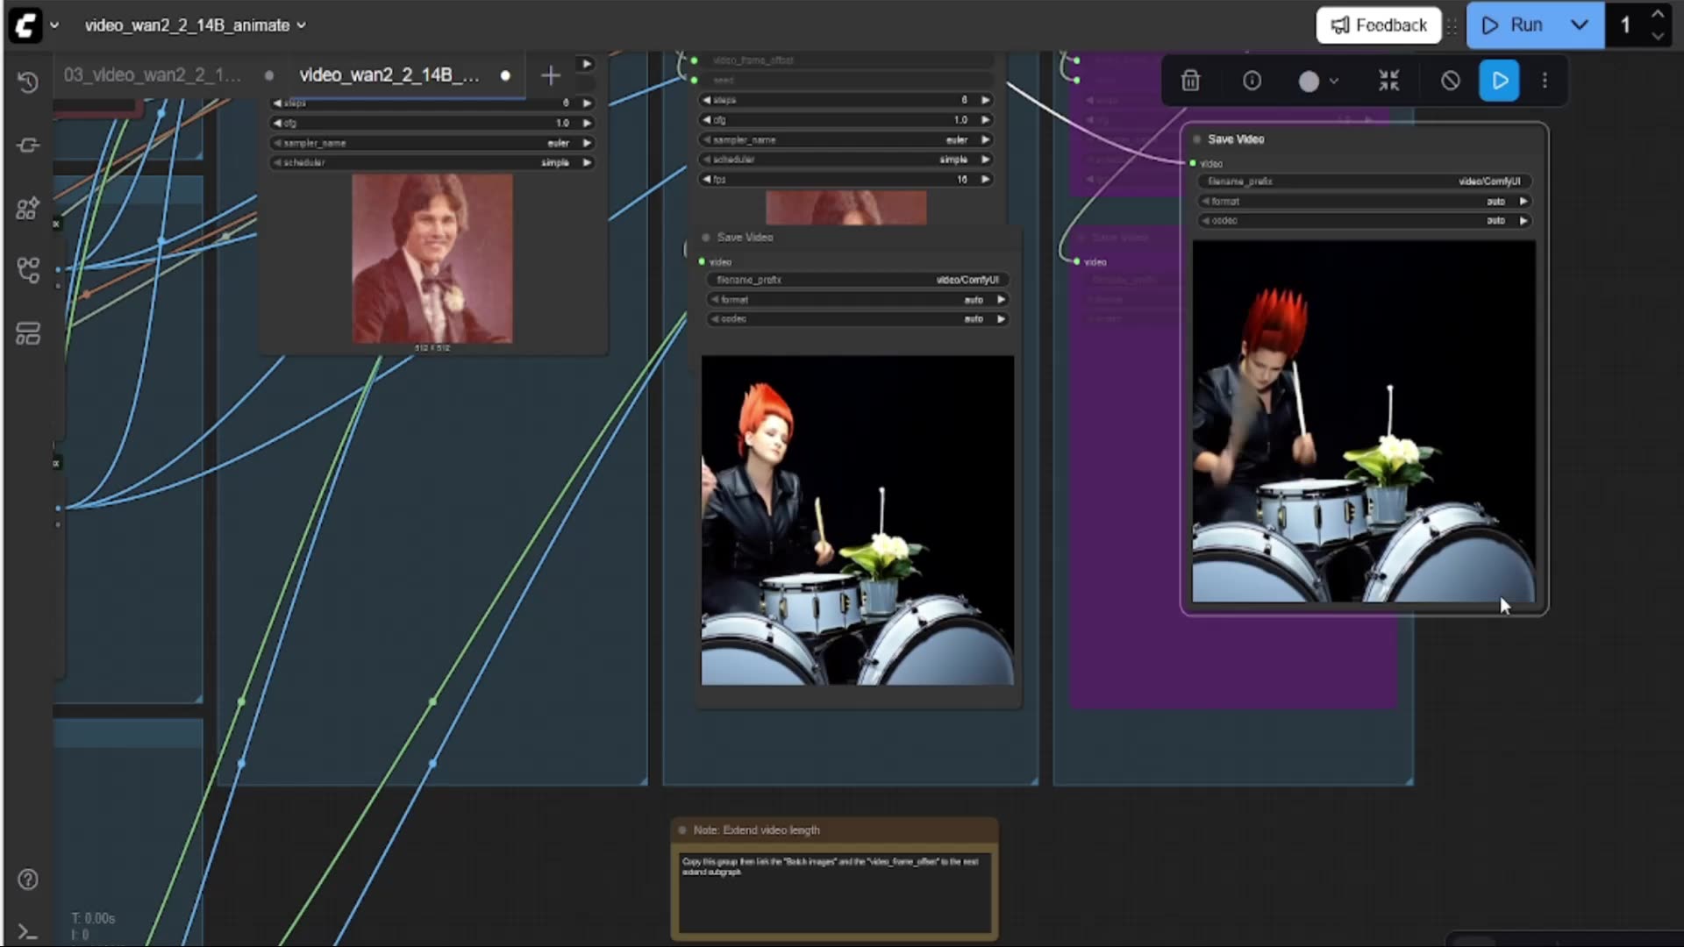The width and height of the screenshot is (1684, 947).
Task: Bypass the selected Save Video node
Action: coord(1450,81)
